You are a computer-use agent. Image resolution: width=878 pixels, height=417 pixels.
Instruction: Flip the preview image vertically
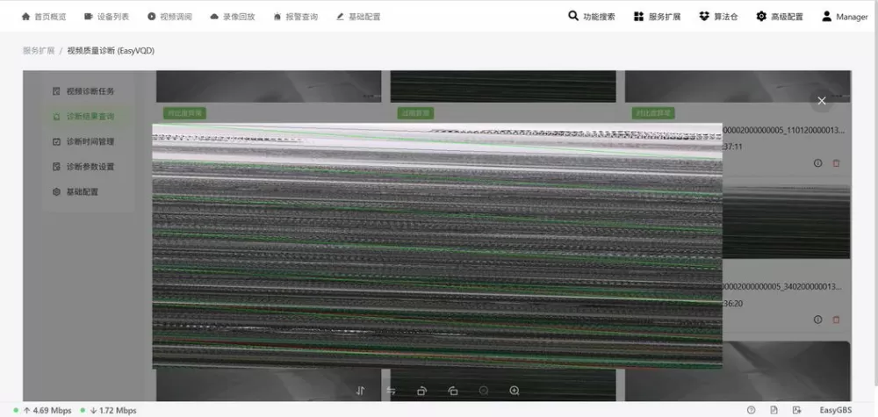tap(361, 391)
